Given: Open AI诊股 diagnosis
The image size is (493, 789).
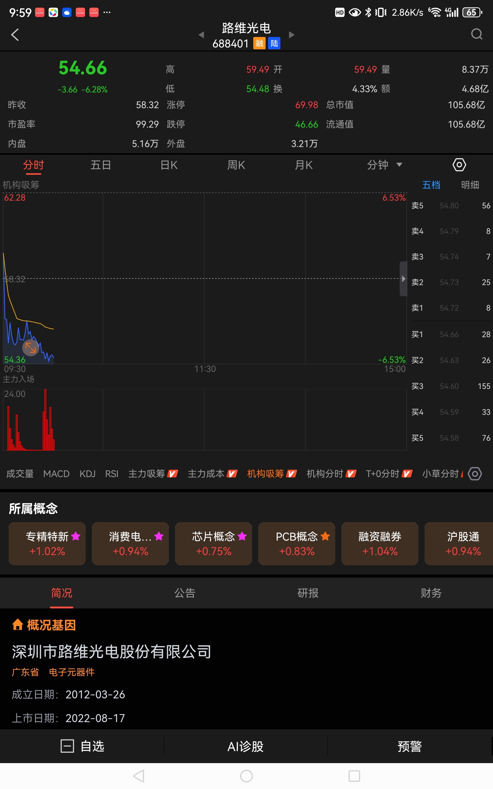Looking at the screenshot, I should click(x=246, y=746).
